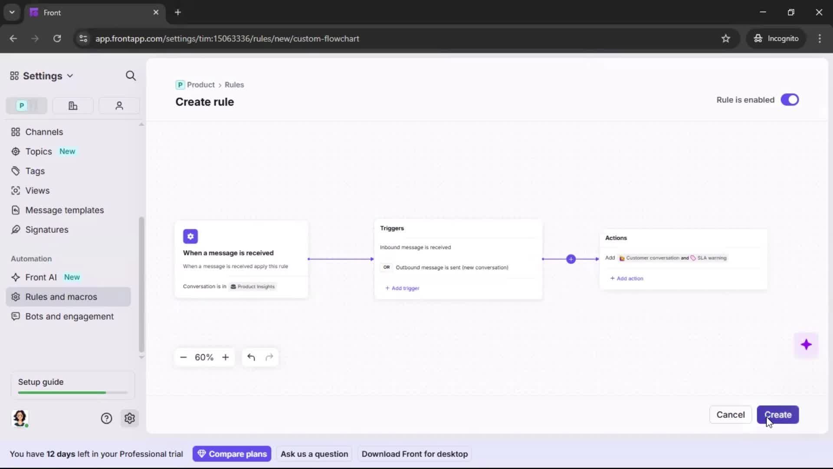This screenshot has height=469, width=833.
Task: Expand the Settings dropdown chevron
Action: point(70,76)
